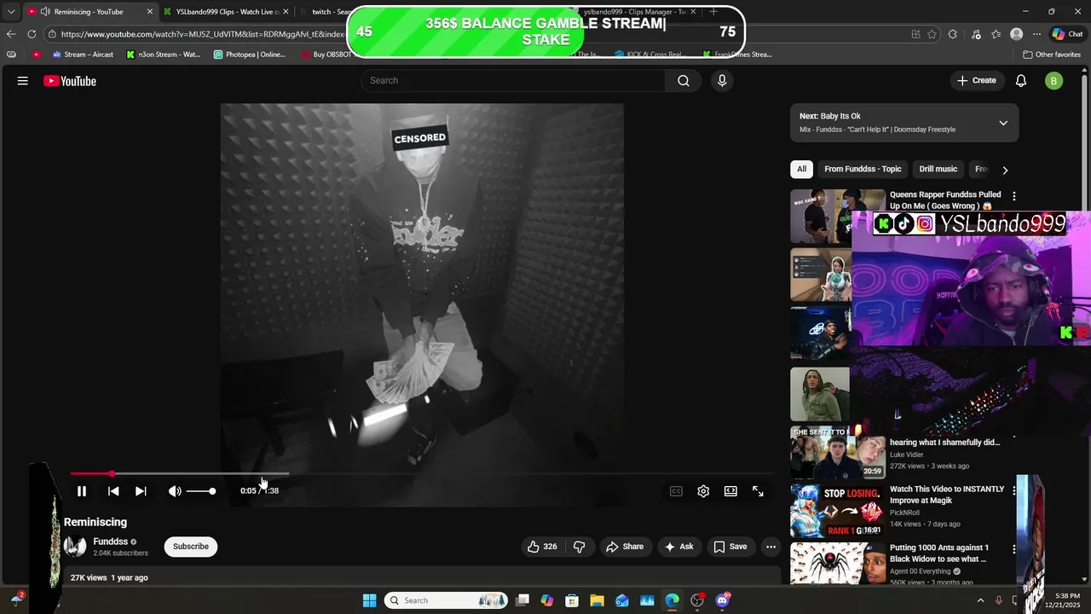Open Putting 1000 Ants against Black Widow video
The height and width of the screenshot is (614, 1091).
pyautogui.click(x=939, y=553)
